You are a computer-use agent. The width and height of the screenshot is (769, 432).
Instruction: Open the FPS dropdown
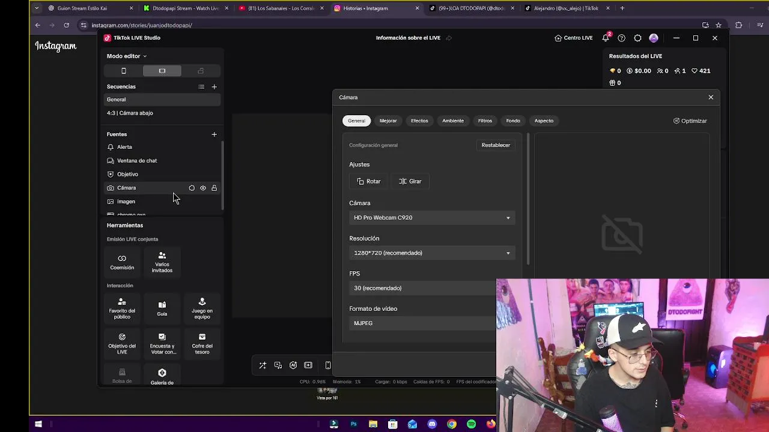point(423,288)
